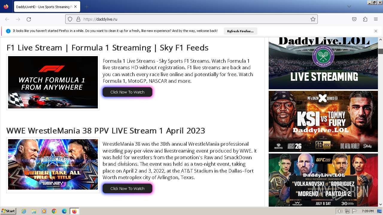The height and width of the screenshot is (215, 383).
Task: Click the URL address bar
Action: click(x=191, y=19)
